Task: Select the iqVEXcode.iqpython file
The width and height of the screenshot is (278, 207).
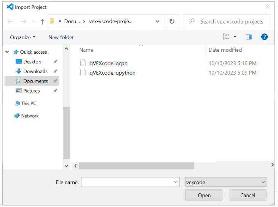Action: click(x=112, y=73)
